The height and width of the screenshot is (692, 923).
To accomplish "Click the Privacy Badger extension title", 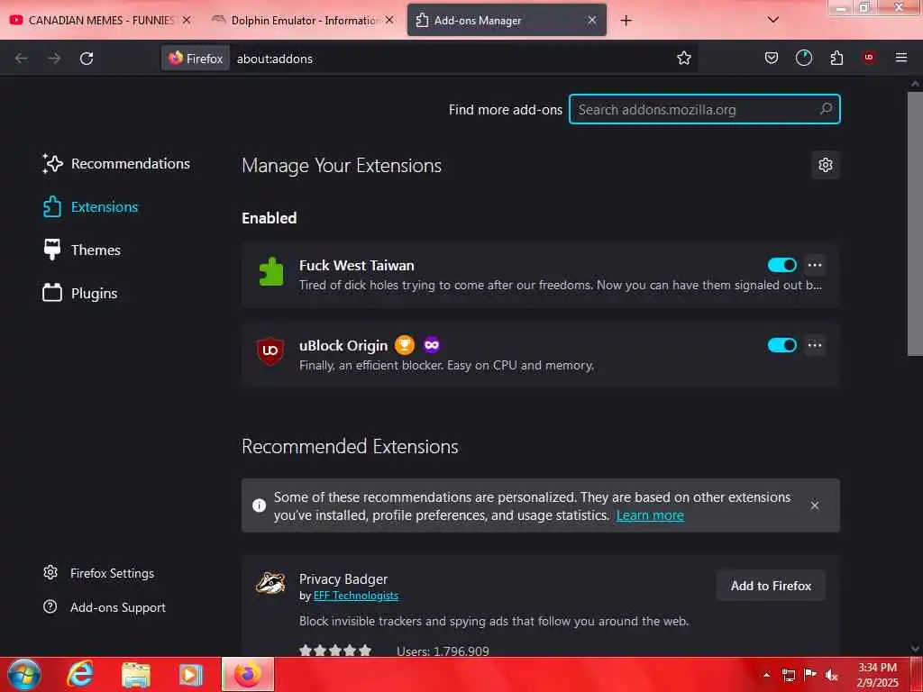I will tap(343, 579).
